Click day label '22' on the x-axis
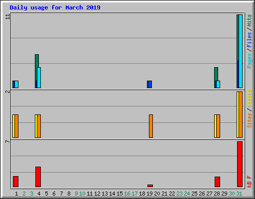255x199 pixels. coord(172,194)
